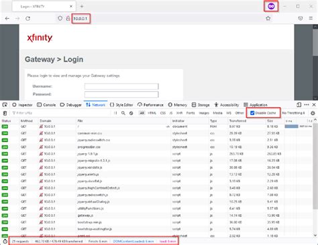The height and width of the screenshot is (245, 318).
Task: Open a new browser tab with the plus button
Action: click(x=82, y=6)
